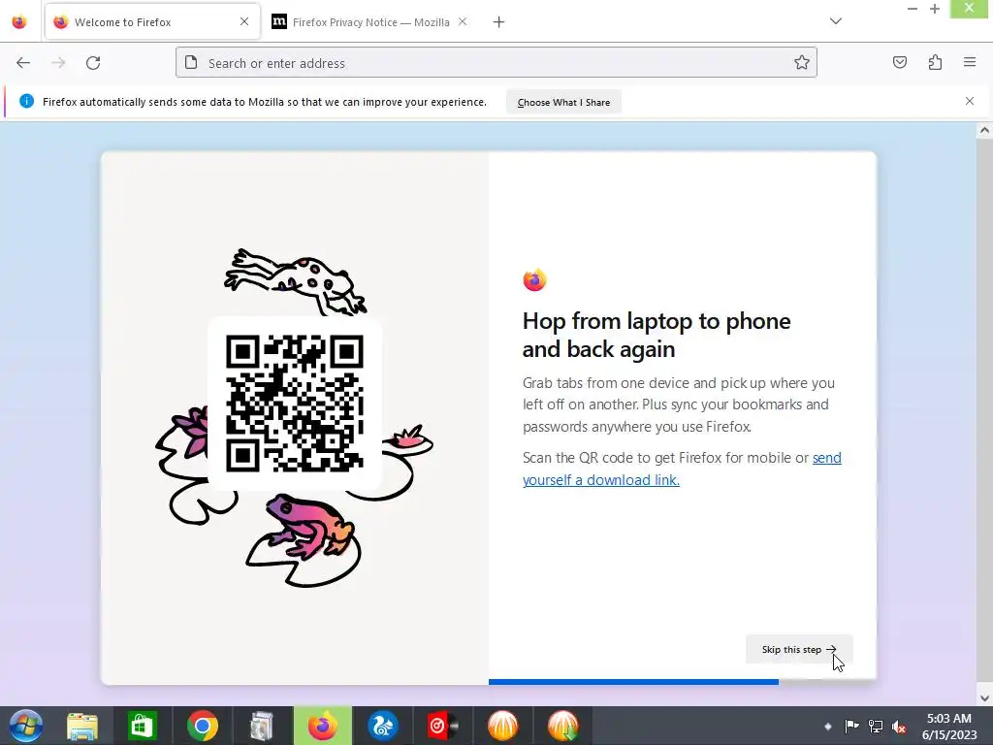Click the gray documents app in taskbar
Image resolution: width=993 pixels, height=745 pixels.
[x=262, y=726]
